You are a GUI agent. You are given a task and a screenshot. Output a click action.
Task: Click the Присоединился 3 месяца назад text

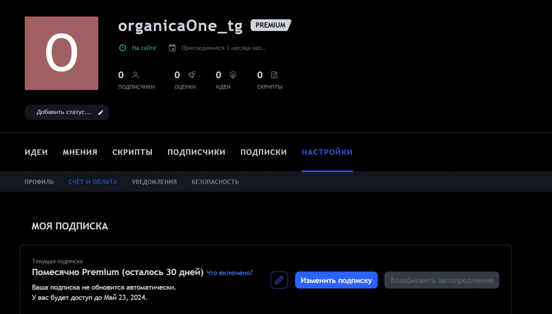pos(224,48)
